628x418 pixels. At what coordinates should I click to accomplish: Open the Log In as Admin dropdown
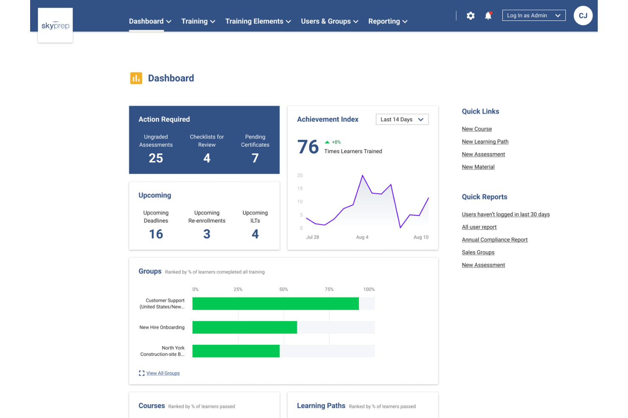click(x=533, y=15)
